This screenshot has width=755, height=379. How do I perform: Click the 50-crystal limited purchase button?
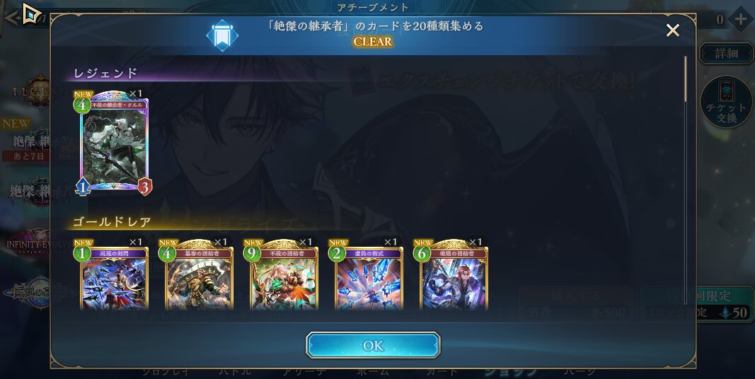[x=697, y=305]
